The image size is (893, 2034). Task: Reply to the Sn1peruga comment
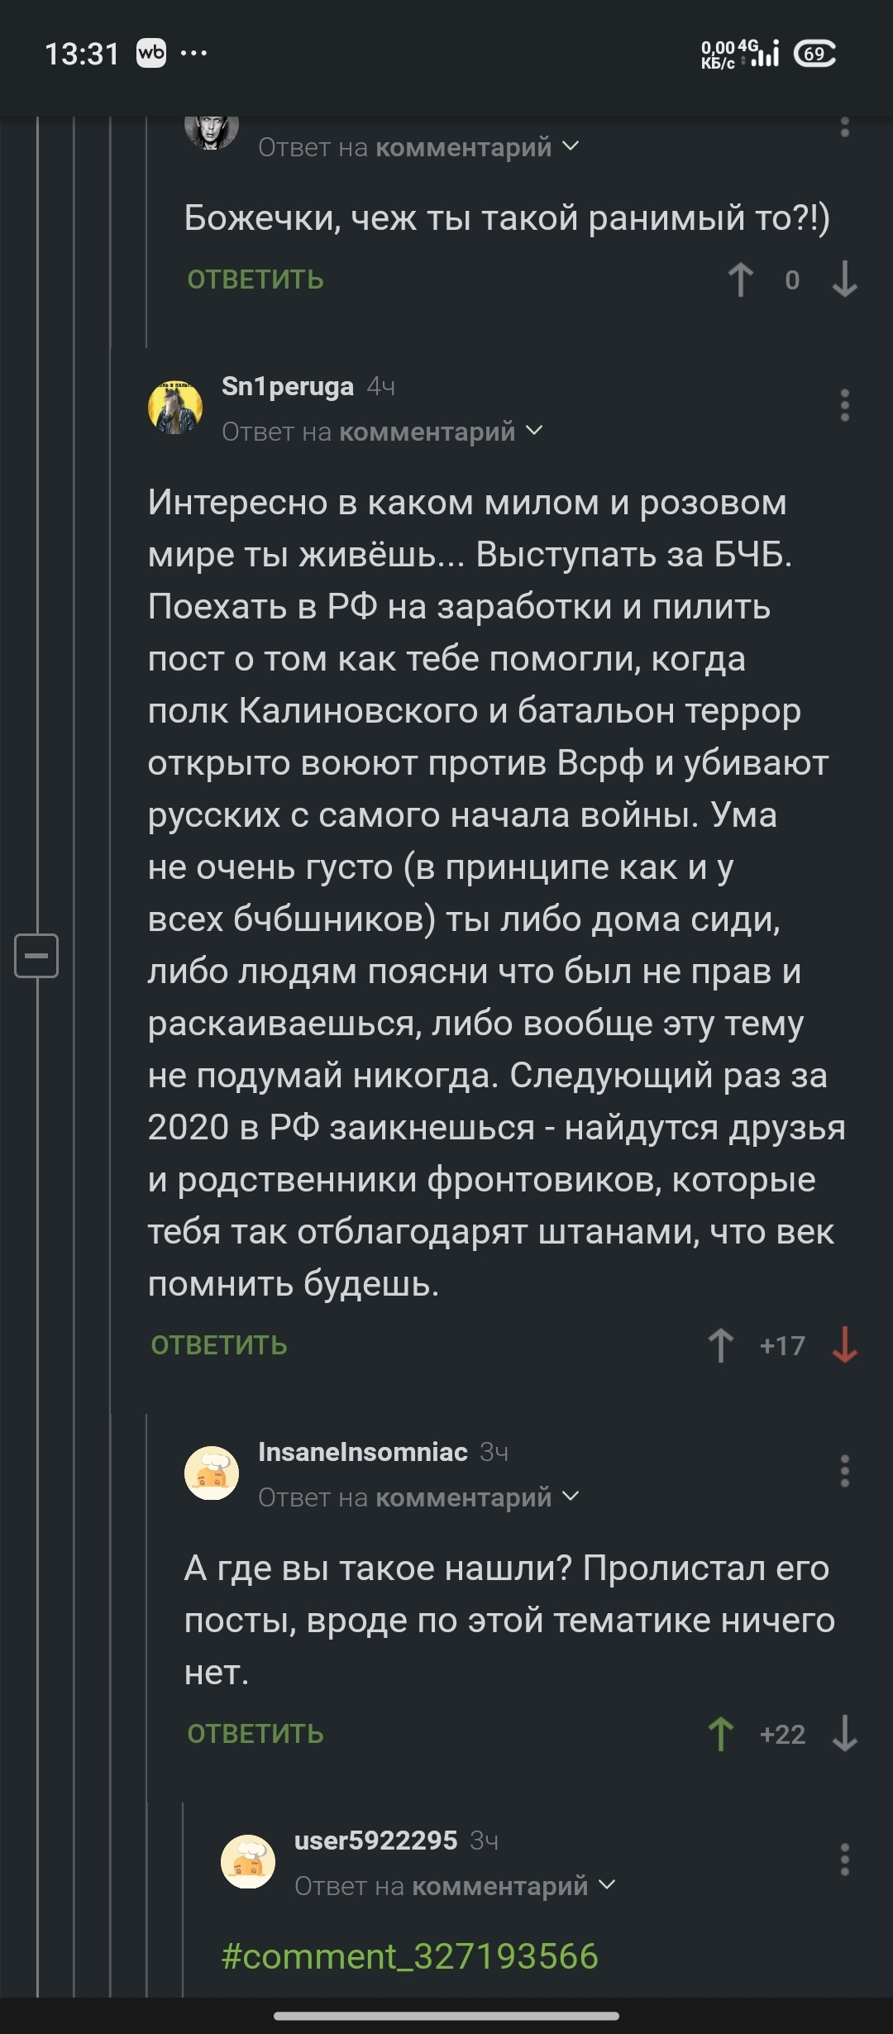tap(219, 1345)
